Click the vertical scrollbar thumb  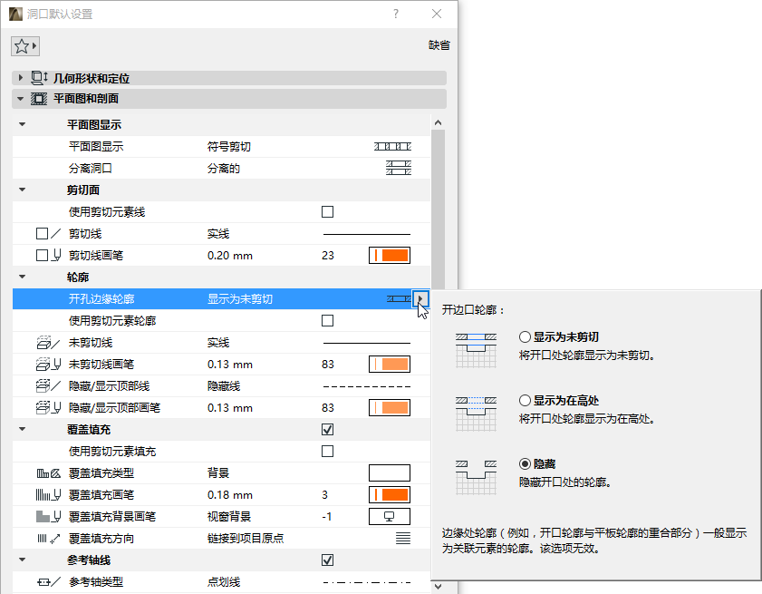coord(438,209)
